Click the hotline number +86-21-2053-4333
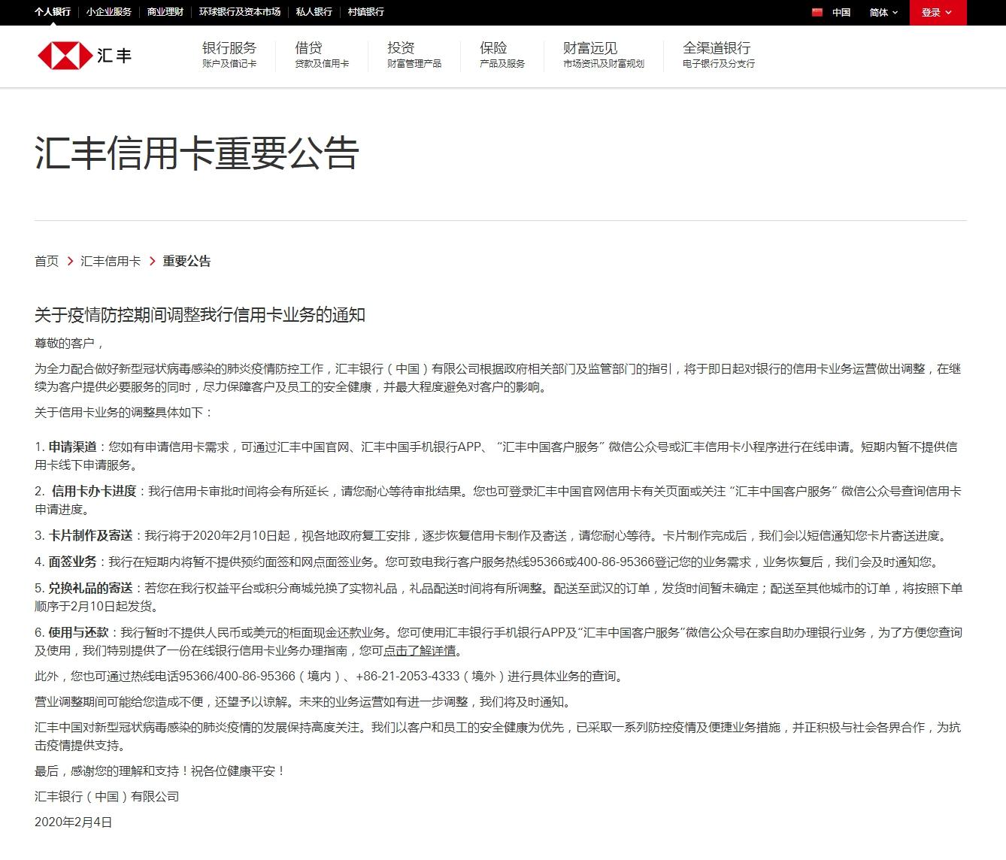 tap(408, 677)
